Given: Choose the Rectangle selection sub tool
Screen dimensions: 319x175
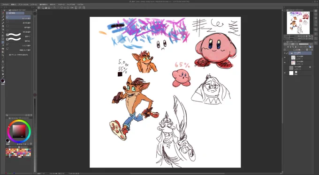Looking at the screenshot, I should point(18,23).
